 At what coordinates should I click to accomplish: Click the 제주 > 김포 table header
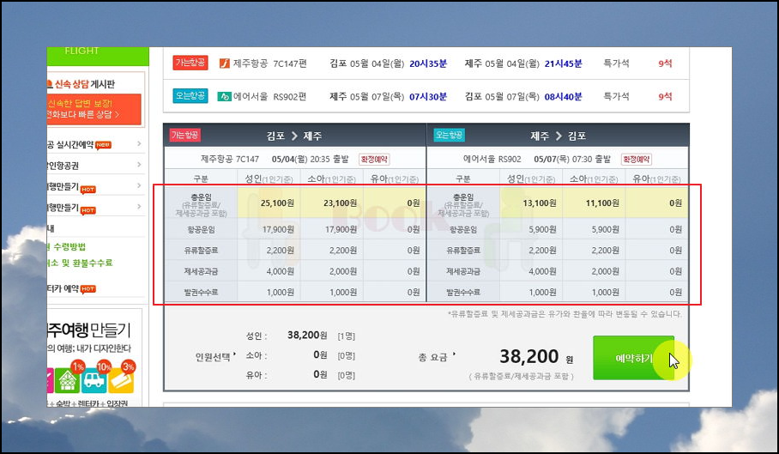(558, 136)
